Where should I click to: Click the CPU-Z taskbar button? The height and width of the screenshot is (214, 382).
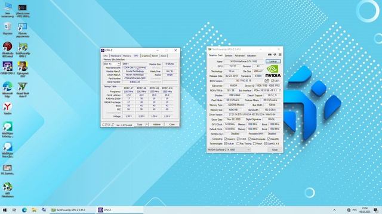120,210
